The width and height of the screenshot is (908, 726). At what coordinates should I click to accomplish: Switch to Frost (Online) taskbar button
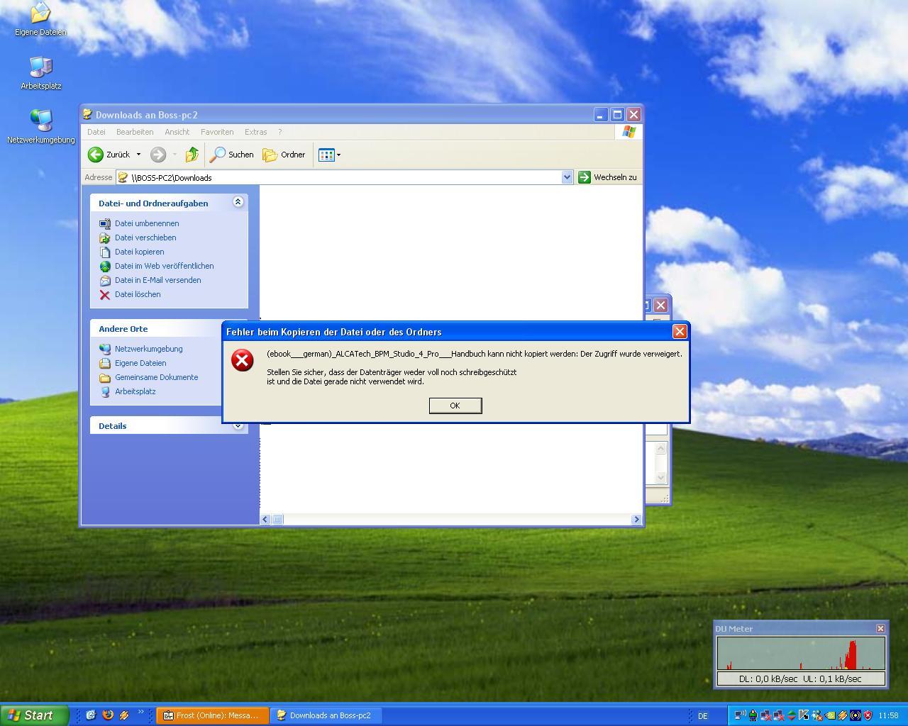pyautogui.click(x=213, y=715)
